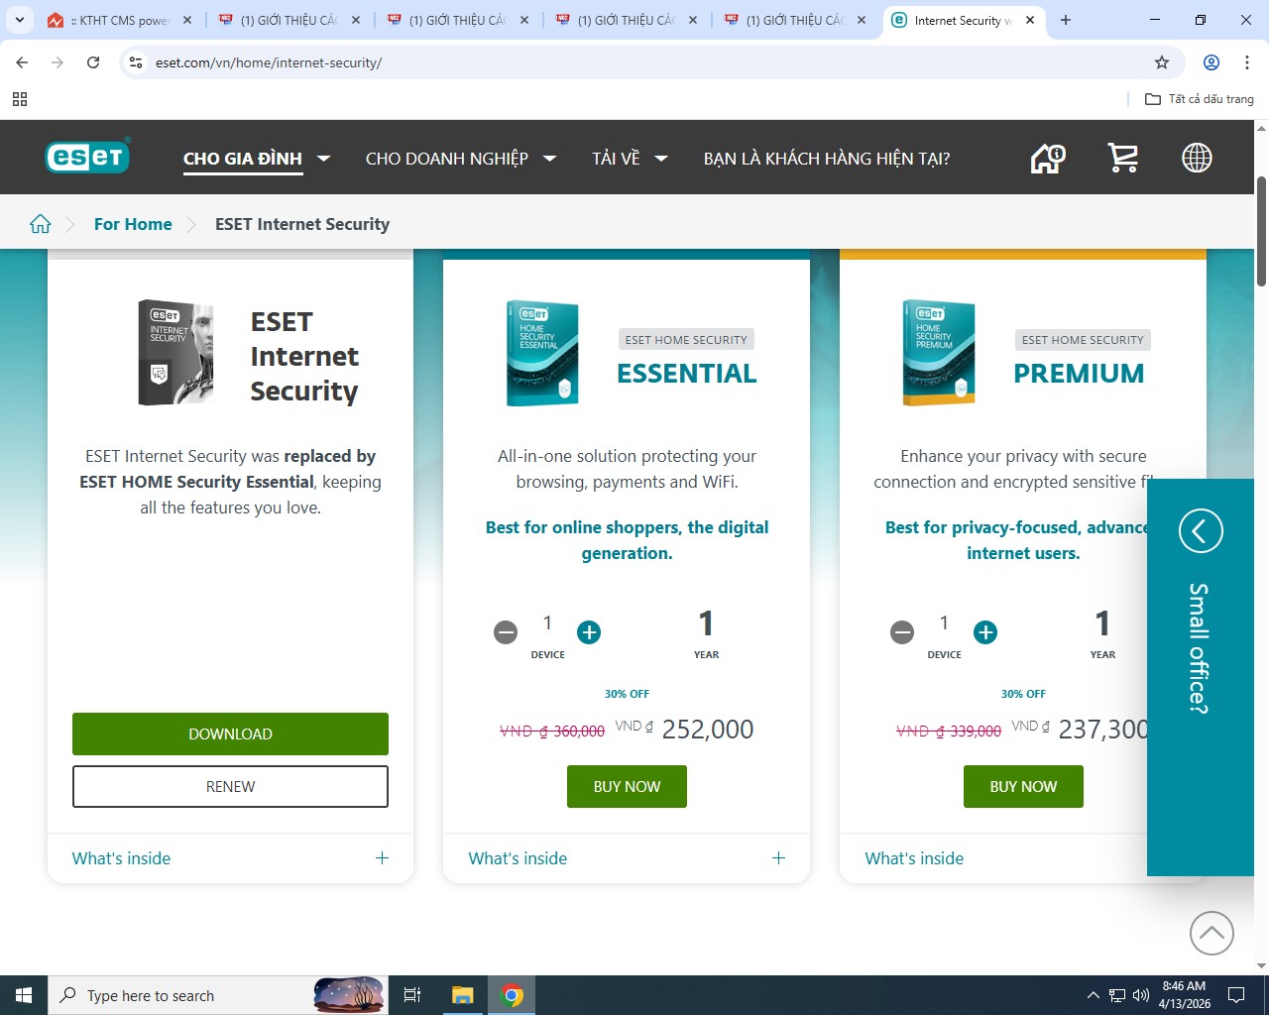This screenshot has width=1269, height=1015.
Task: Open the Windows Start menu
Action: pyautogui.click(x=24, y=995)
